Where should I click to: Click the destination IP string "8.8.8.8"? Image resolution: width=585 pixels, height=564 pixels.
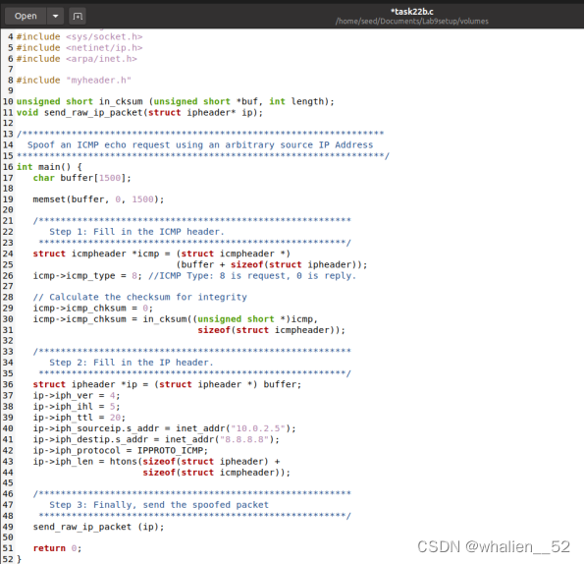[x=244, y=439]
